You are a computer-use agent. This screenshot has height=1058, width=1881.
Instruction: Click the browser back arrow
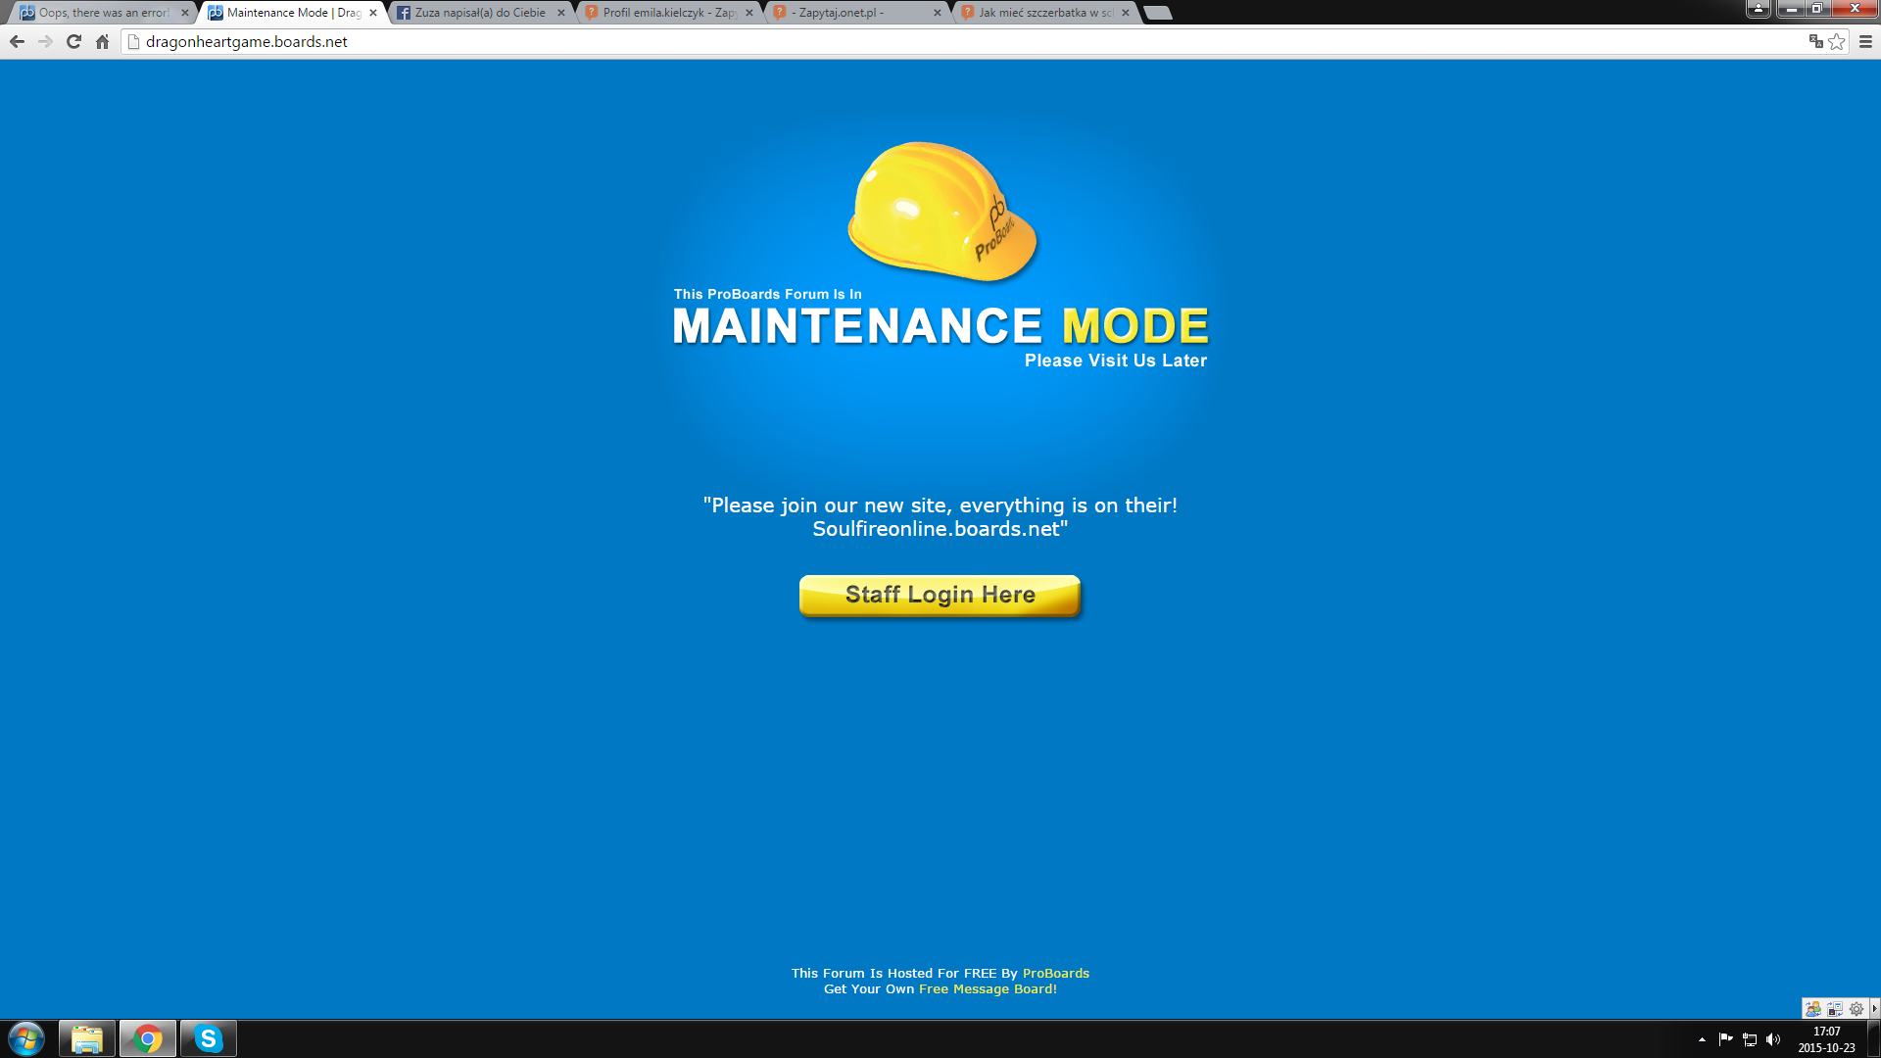17,41
